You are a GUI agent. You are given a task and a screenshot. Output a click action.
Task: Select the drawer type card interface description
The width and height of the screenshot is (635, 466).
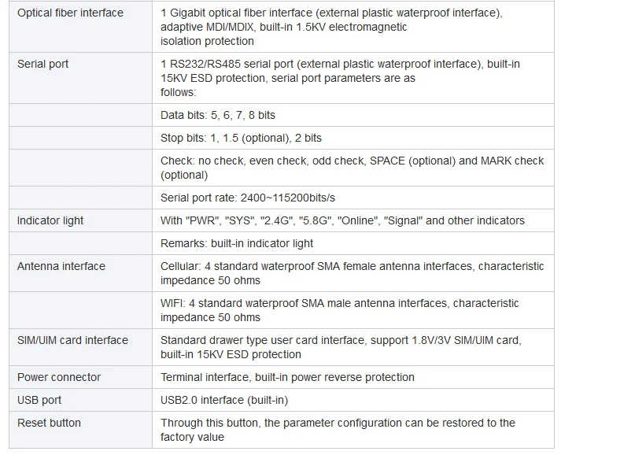341,347
